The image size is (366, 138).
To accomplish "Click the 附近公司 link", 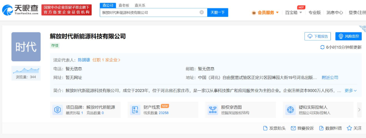I will click(x=330, y=78).
